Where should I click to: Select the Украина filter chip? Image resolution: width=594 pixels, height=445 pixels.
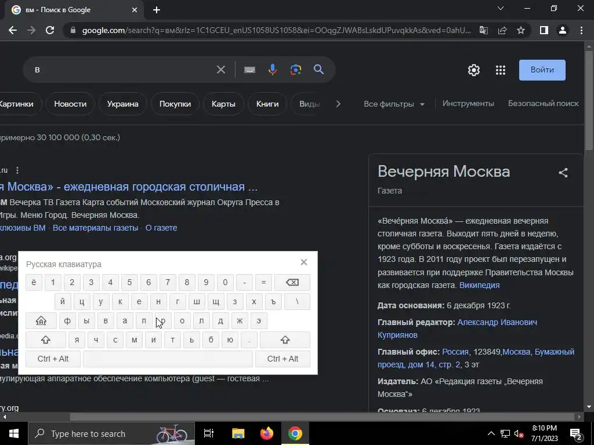click(122, 104)
